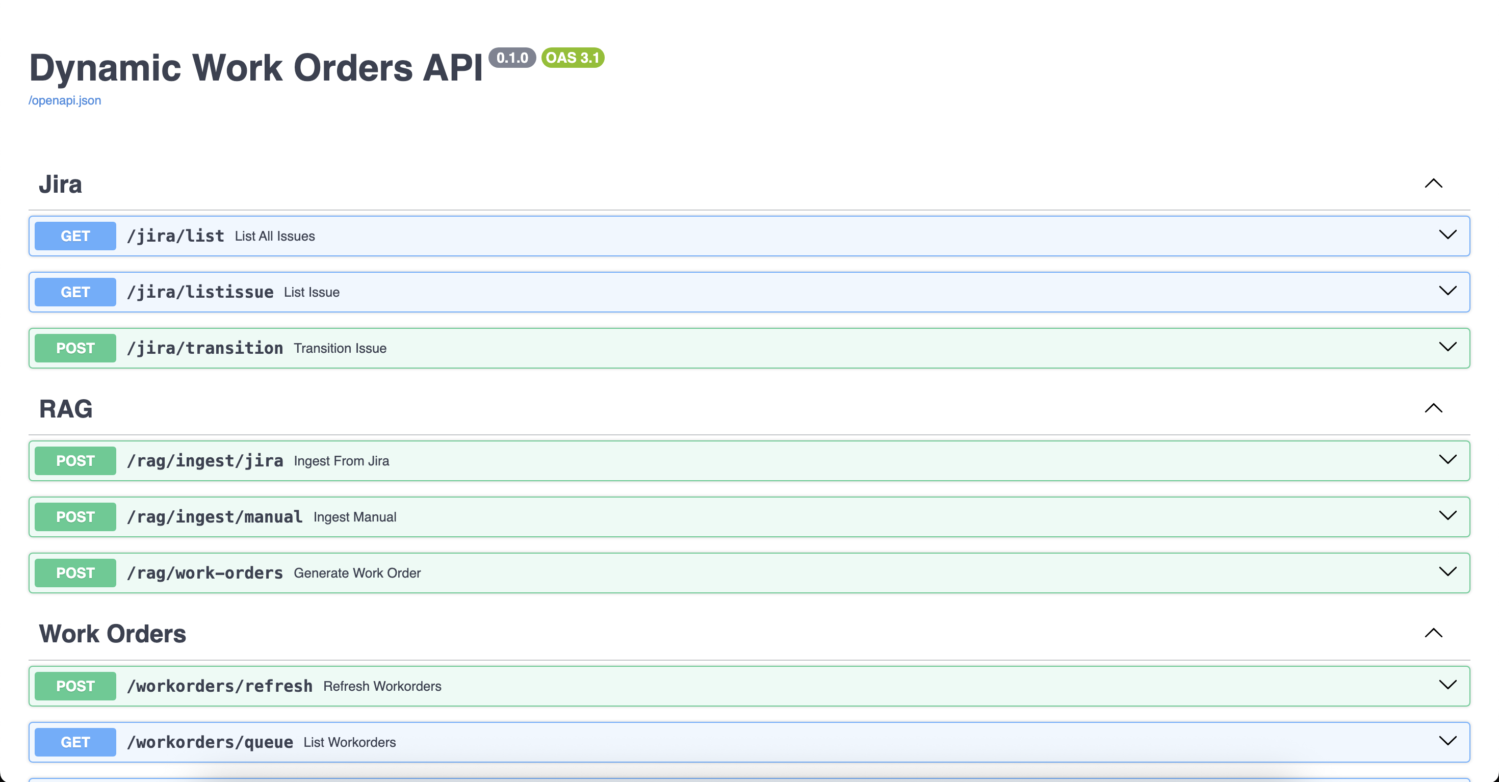Screen dimensions: 1499x782
Task: Expand the /rag/ingest/manual endpoint arrow
Action: click(1447, 516)
